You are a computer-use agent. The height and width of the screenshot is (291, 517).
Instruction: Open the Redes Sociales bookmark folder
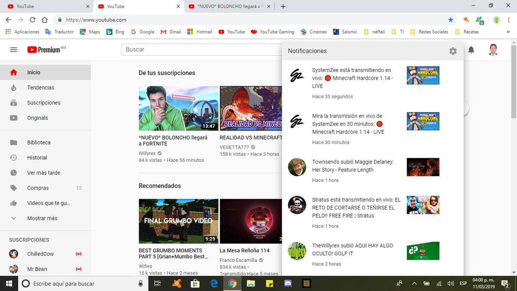[x=429, y=32]
